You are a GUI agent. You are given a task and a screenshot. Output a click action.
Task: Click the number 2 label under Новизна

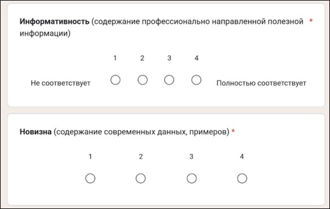coord(141,156)
